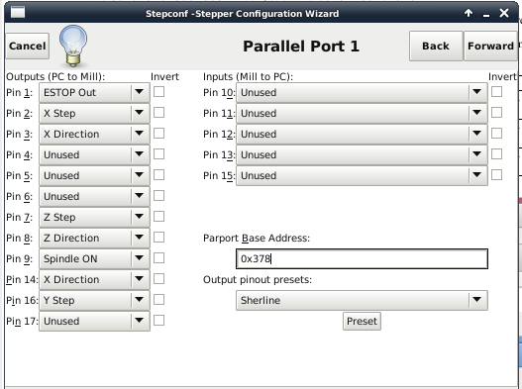Open Pin 17 Unused dropdown

(94, 321)
